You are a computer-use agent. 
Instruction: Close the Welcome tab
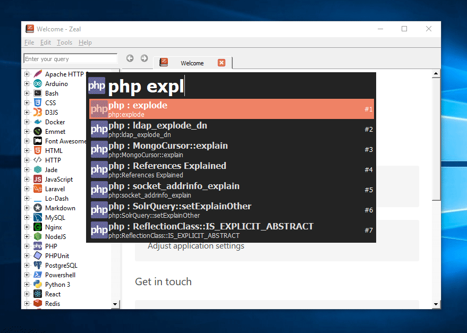coord(222,63)
